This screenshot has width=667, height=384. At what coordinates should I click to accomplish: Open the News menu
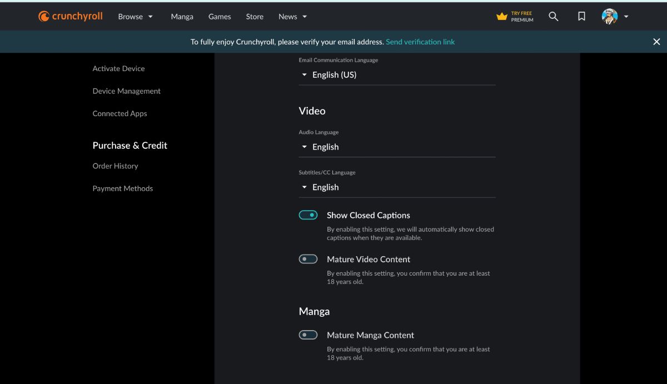point(292,17)
